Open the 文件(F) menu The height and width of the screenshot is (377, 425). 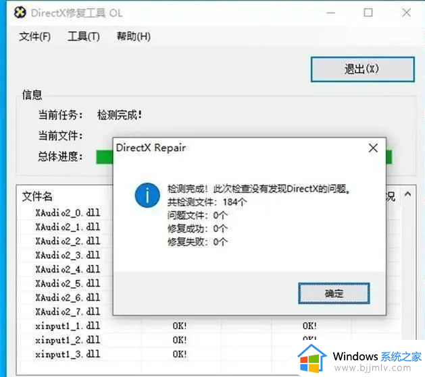[x=34, y=36]
